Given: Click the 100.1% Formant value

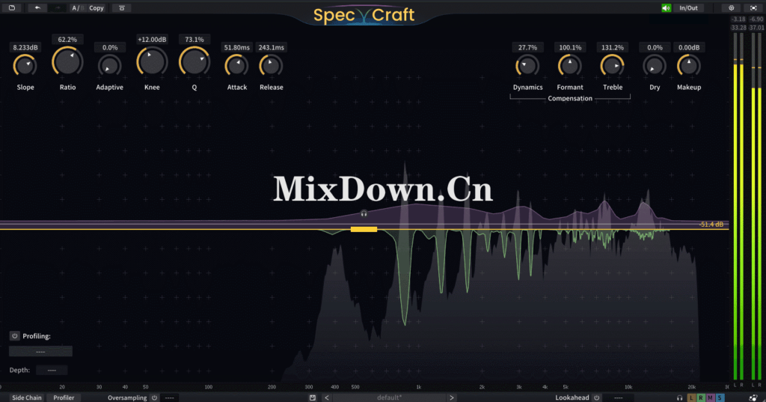Looking at the screenshot, I should 569,47.
